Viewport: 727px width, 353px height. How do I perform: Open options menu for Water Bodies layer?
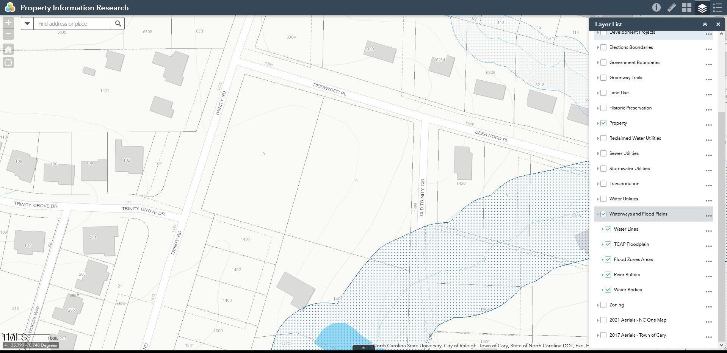(708, 292)
